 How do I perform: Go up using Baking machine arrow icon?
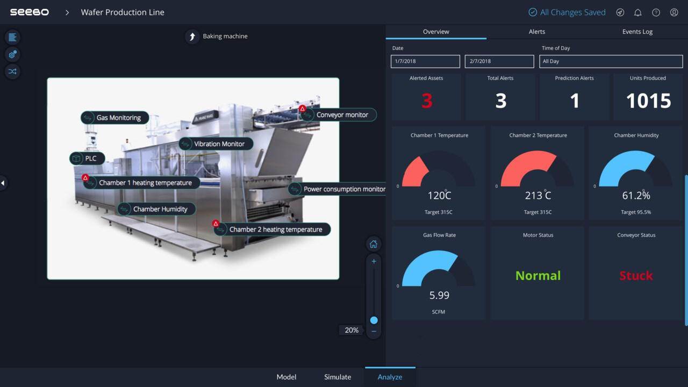coord(192,37)
